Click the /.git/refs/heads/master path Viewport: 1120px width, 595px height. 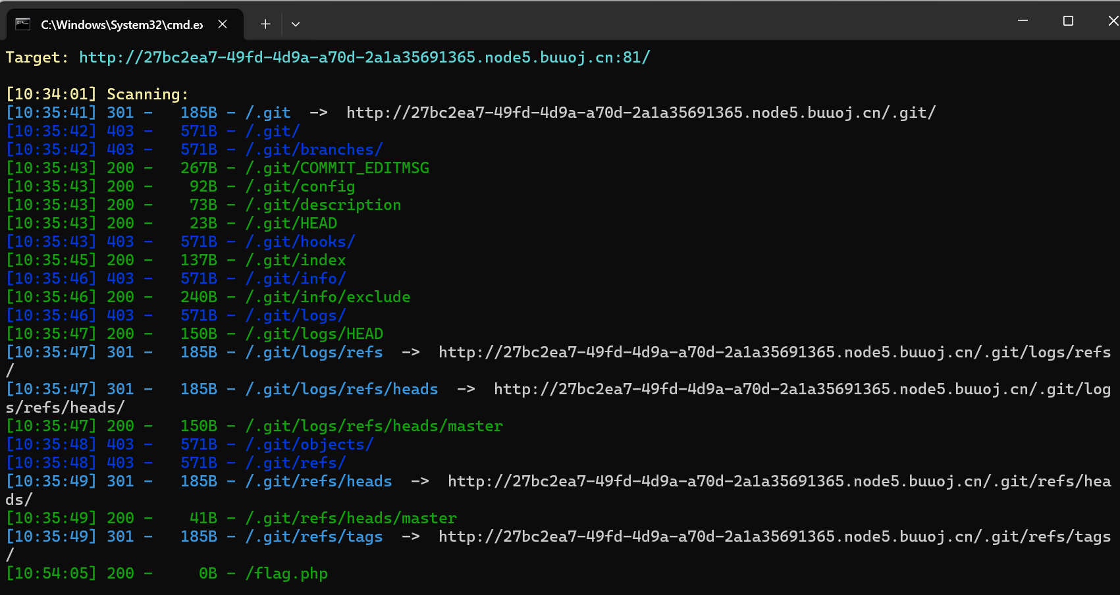click(x=351, y=519)
